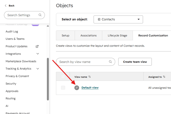This screenshot has width=171, height=114.
Task: Open Product Updates link
Action: [17, 46]
